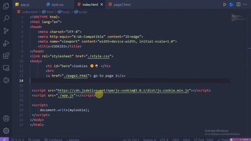Click Port: 5500 live server status

tap(204, 139)
